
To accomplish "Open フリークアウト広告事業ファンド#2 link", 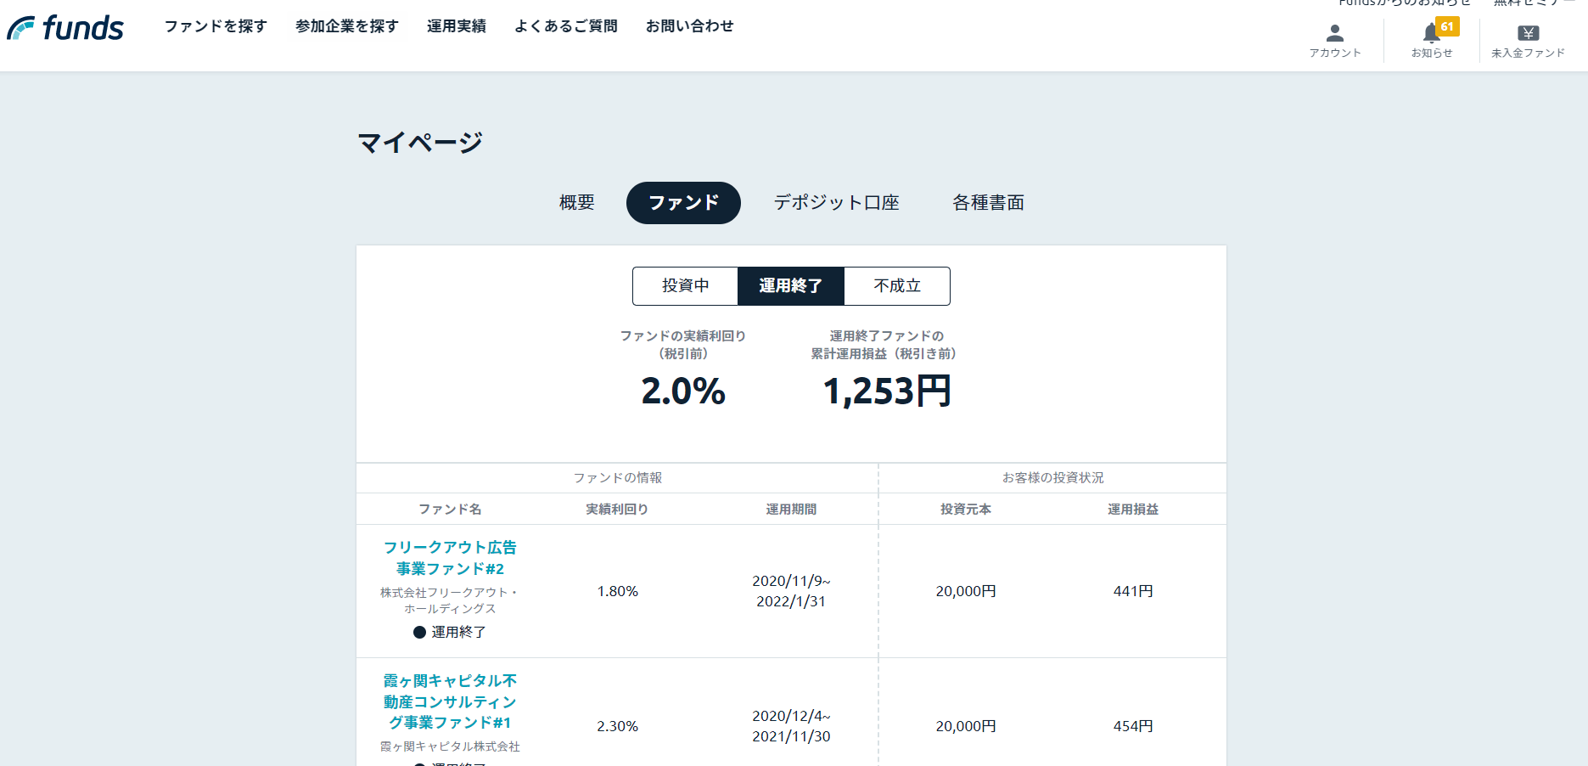I will coord(450,558).
